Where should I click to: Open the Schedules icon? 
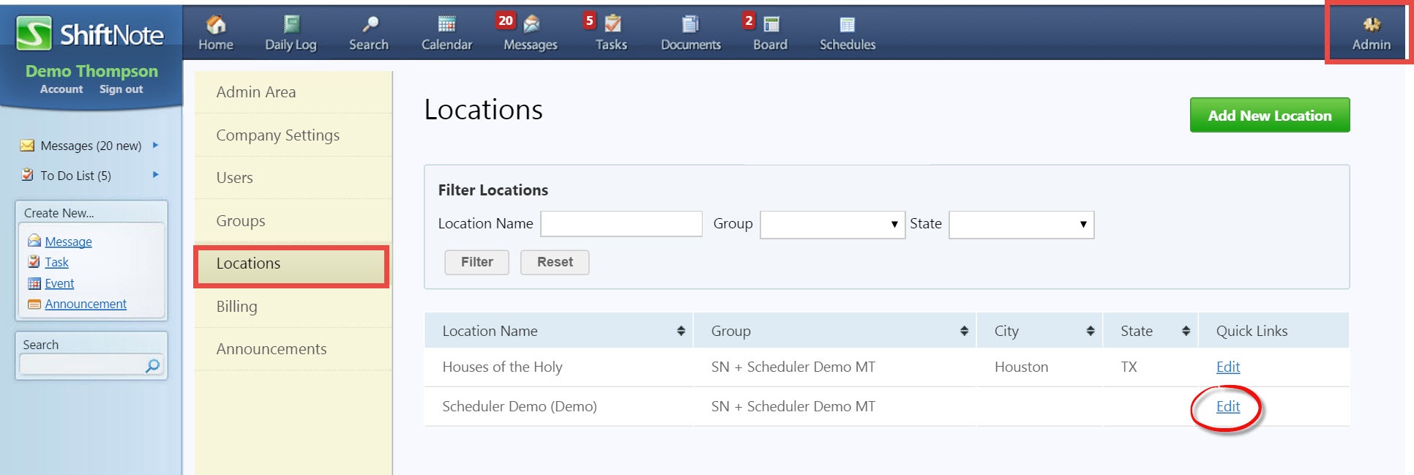(x=847, y=25)
